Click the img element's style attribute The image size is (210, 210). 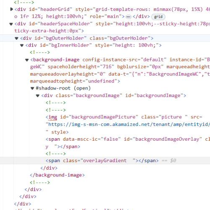pyautogui.click(x=58, y=132)
